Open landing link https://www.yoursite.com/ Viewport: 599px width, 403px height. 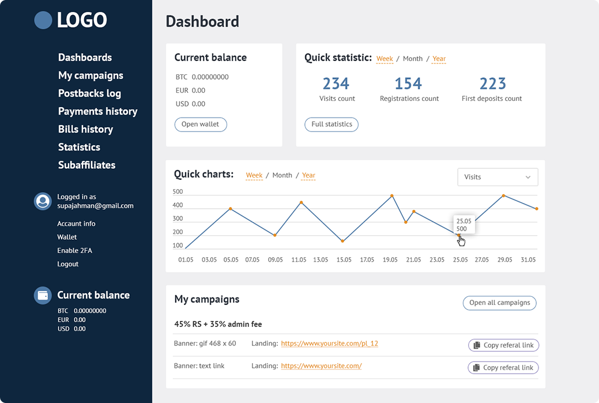(x=321, y=366)
